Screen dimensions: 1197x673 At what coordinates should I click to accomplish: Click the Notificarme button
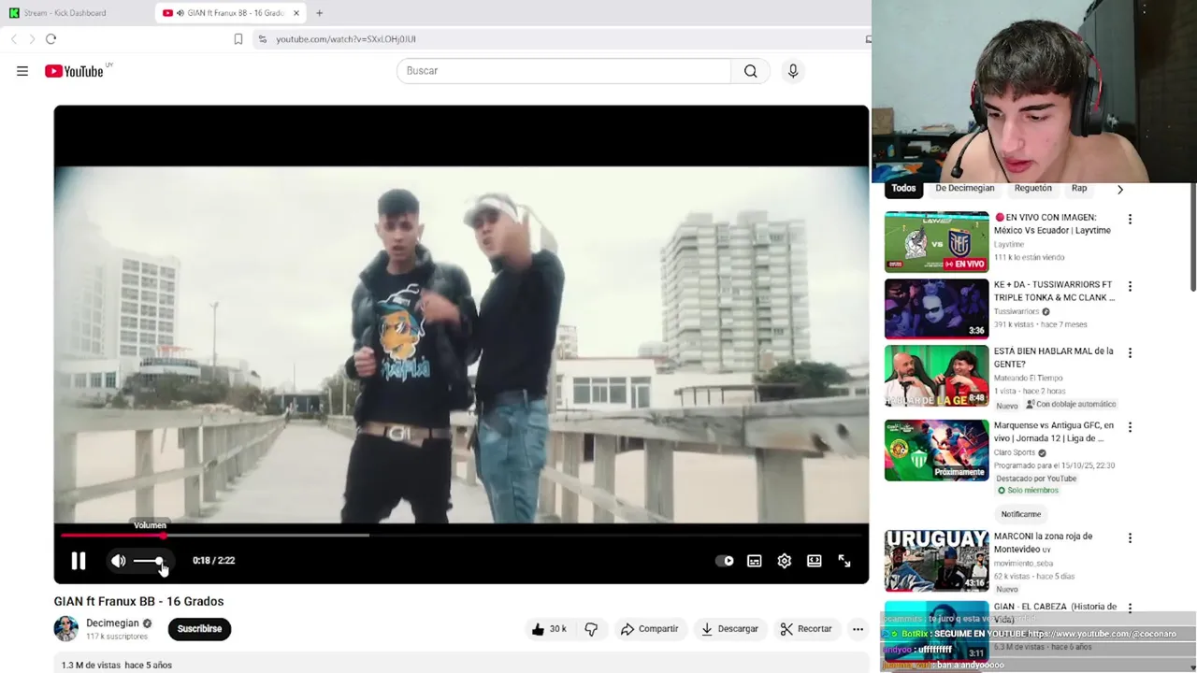coord(1020,514)
